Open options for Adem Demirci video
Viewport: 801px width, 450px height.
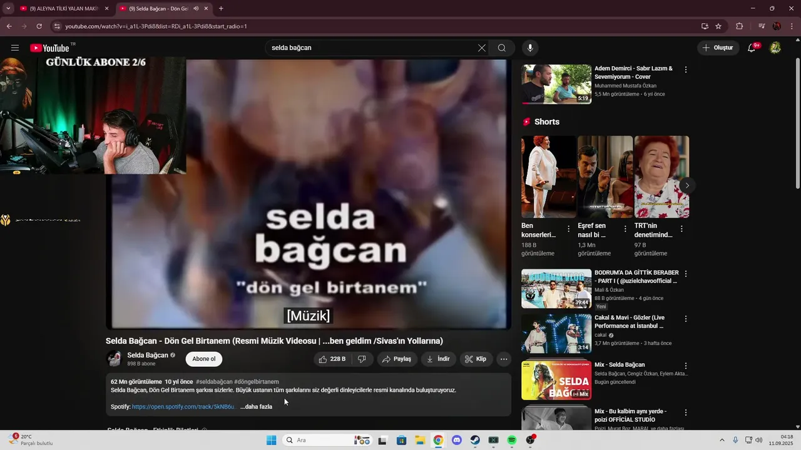click(x=686, y=70)
